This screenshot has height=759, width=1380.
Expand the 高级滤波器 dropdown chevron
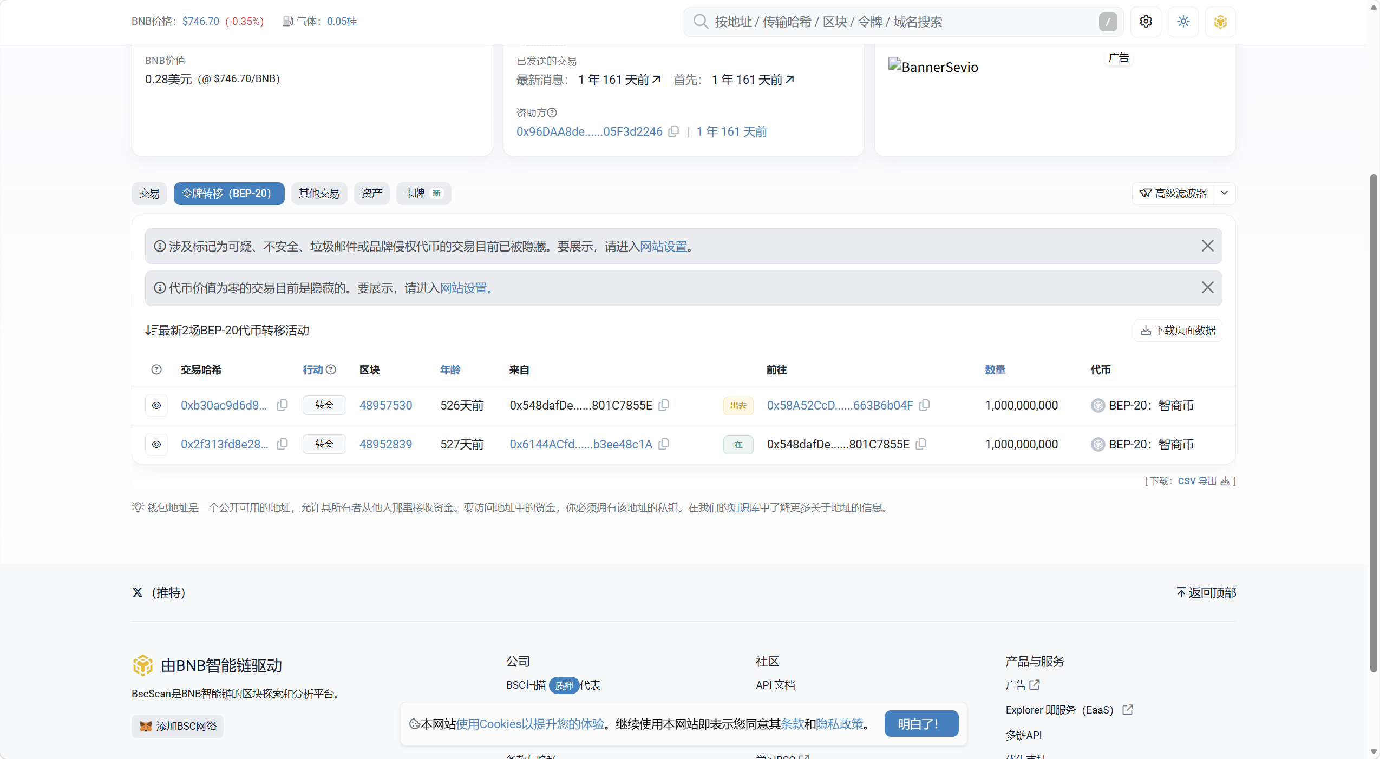click(1224, 193)
